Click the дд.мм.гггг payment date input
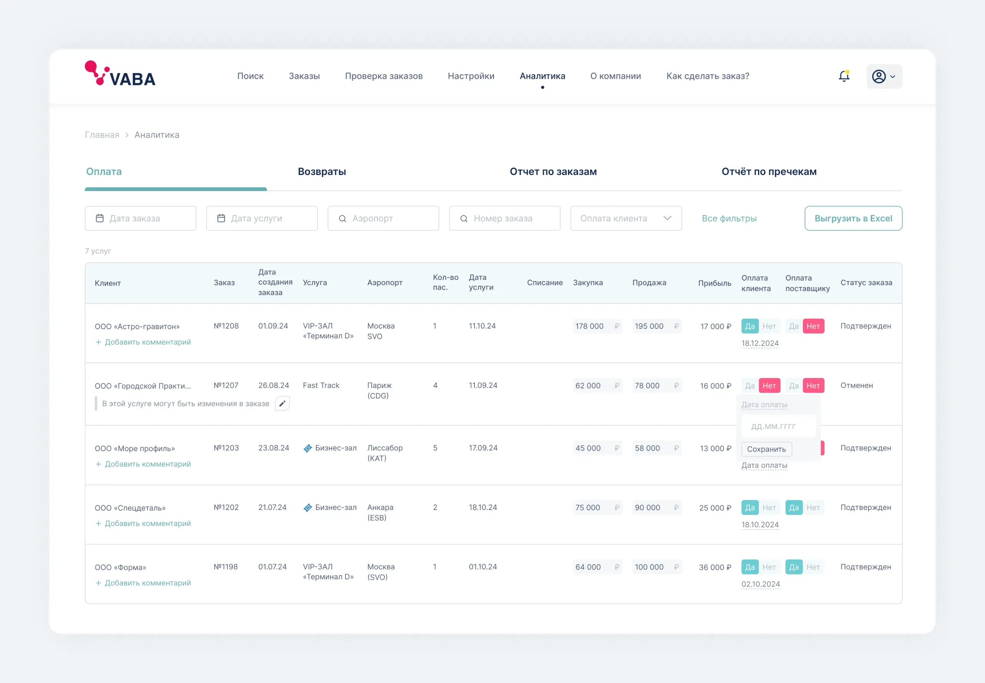The image size is (985, 683). (778, 426)
